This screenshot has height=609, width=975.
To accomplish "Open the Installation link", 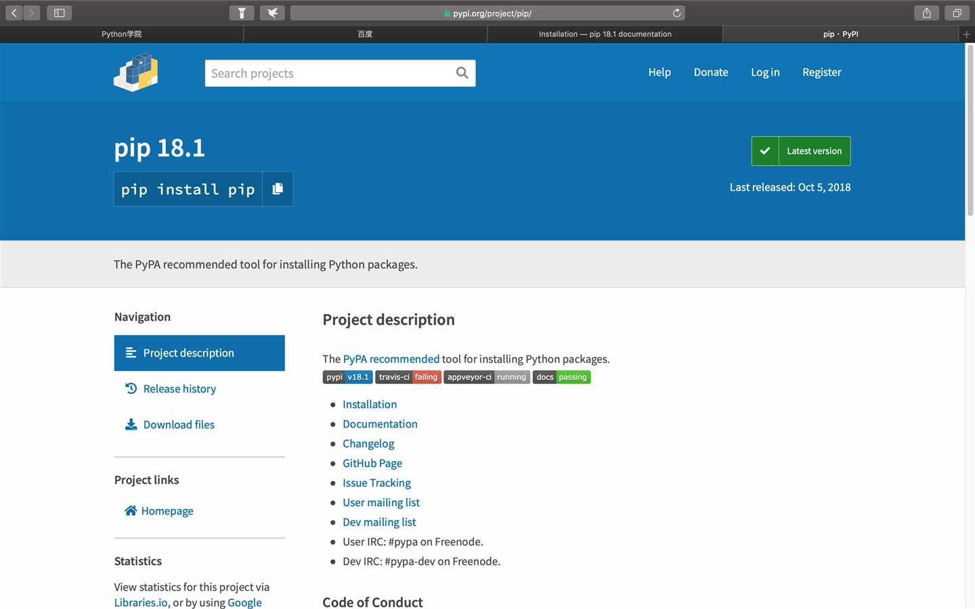I will [370, 404].
